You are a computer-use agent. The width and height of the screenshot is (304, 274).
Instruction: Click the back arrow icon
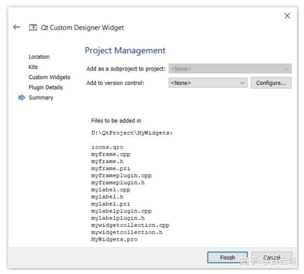point(17,27)
